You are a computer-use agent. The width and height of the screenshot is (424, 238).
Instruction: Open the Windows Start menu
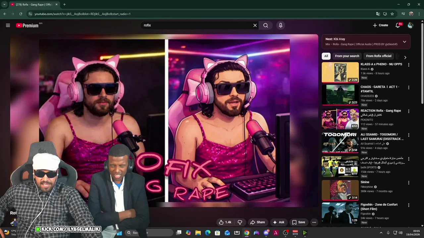pyautogui.click(x=119, y=233)
